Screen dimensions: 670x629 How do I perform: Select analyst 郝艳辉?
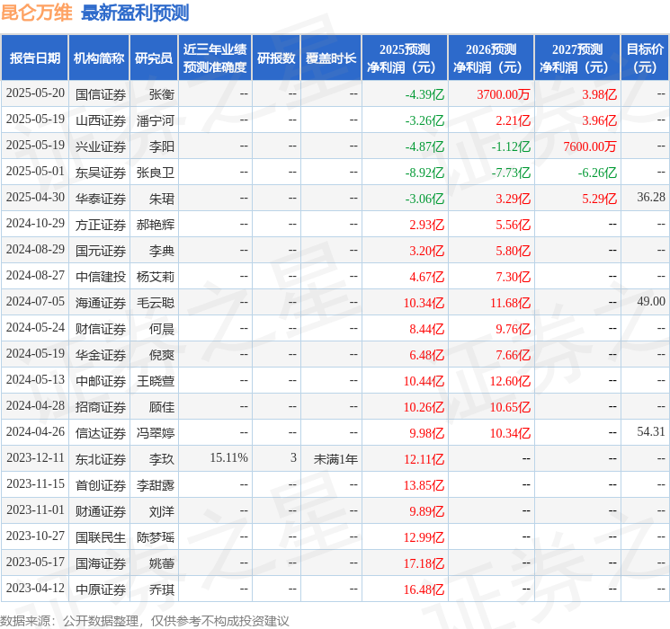click(155, 225)
